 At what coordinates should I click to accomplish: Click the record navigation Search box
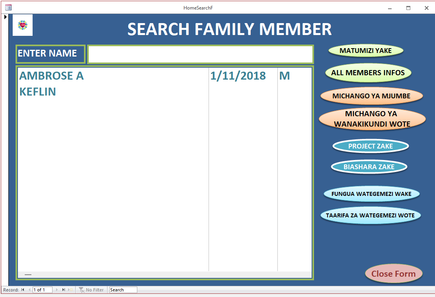[x=123, y=290]
